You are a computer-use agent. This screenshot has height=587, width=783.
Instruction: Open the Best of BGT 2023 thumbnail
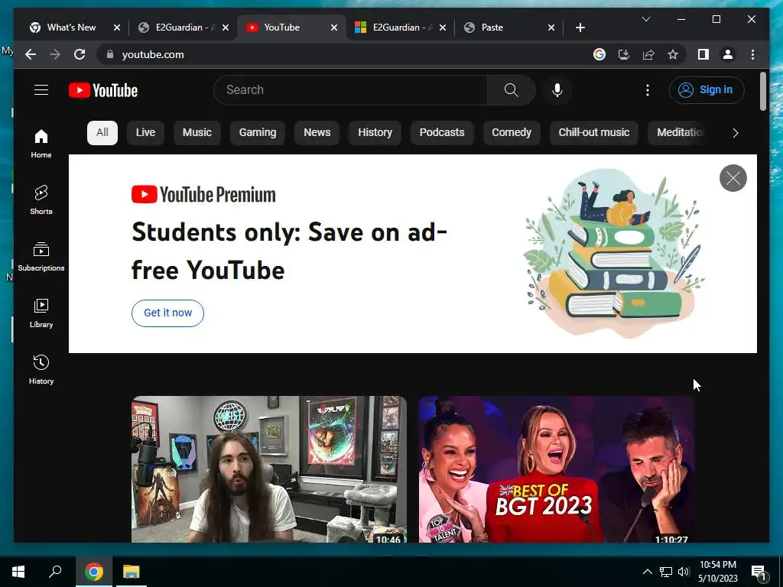coord(557,469)
